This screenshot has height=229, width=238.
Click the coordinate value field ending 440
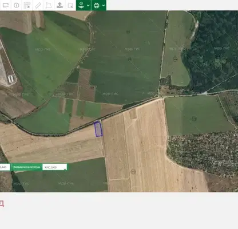[5, 167]
